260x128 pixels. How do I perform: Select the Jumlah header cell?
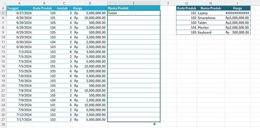pos(64,8)
